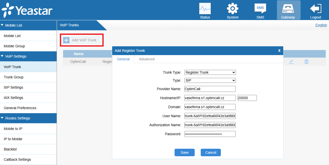Click the Logout arrow icon

[316, 9]
